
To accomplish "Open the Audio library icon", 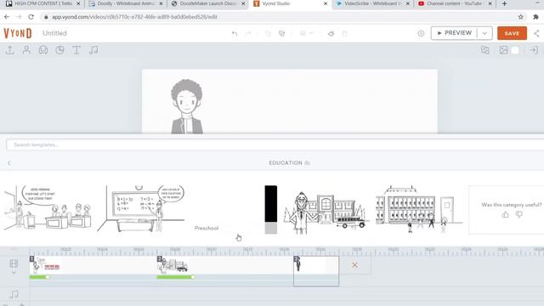I will point(93,50).
